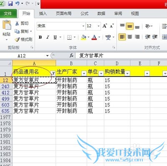Open the font size 12 dropdown
The width and height of the screenshot is (167, 166).
click(x=99, y=26)
